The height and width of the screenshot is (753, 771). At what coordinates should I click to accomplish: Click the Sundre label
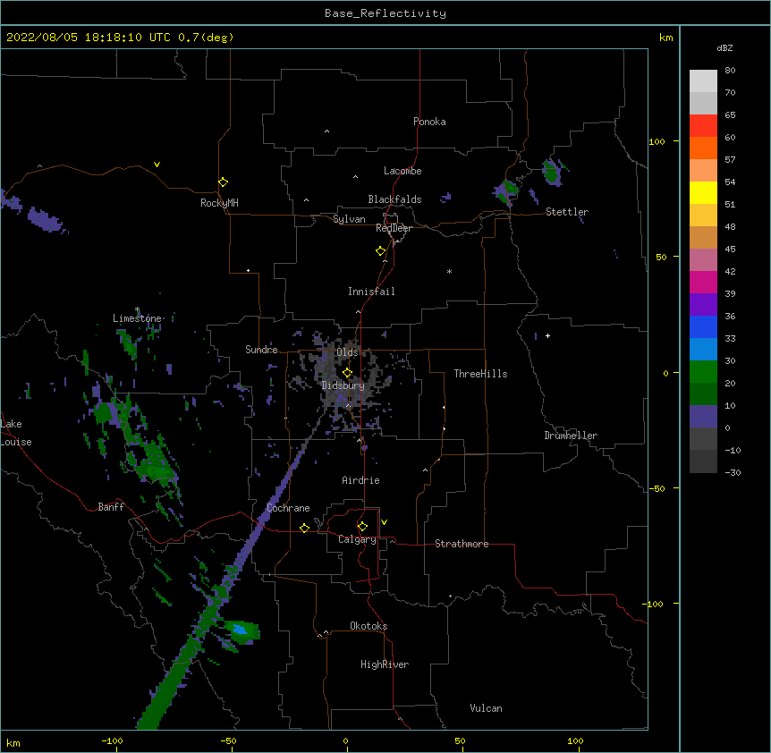(261, 350)
